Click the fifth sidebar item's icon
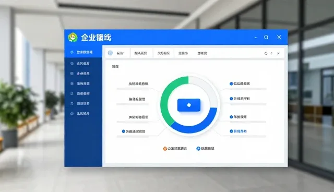 point(72,93)
